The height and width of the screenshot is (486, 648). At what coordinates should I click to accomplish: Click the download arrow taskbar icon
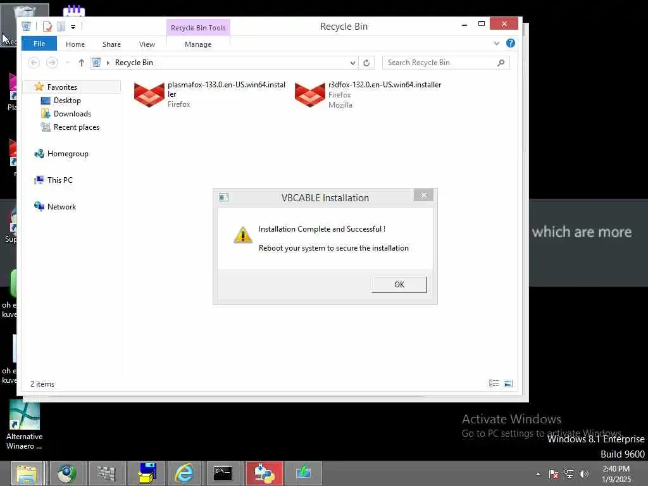303,473
